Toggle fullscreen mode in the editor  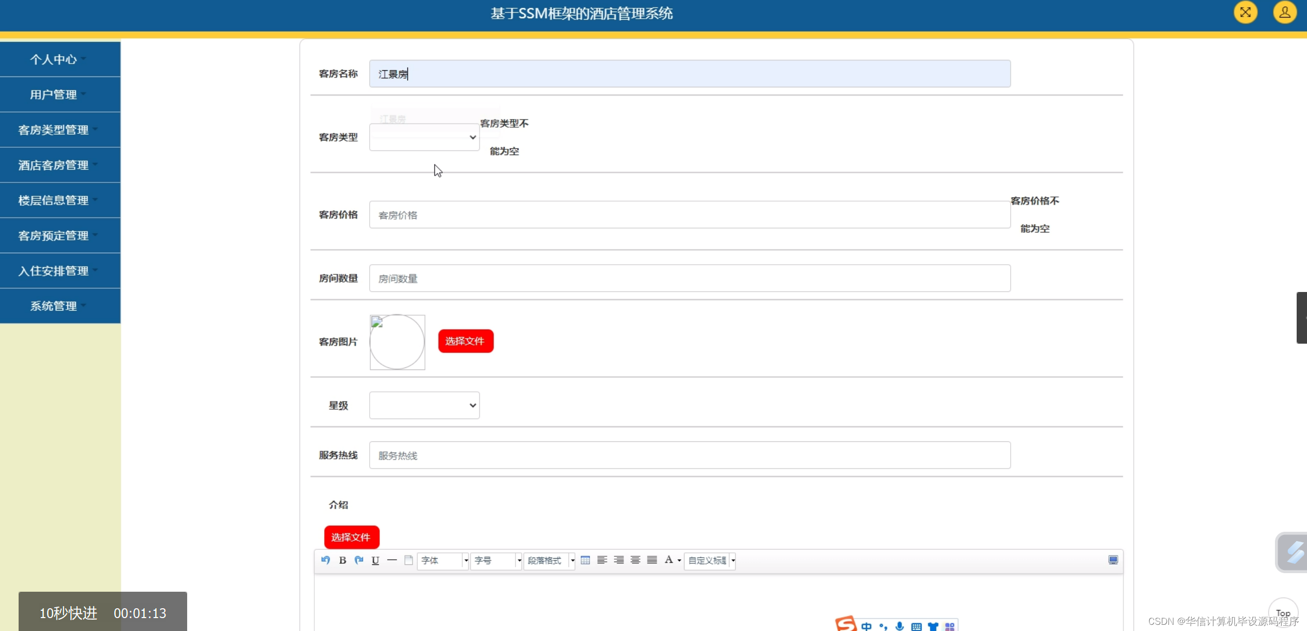coord(1113,560)
